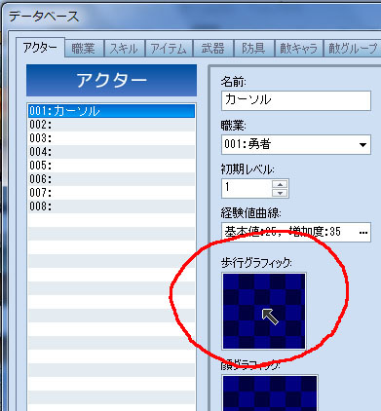Increase 初期レベル with the up arrow

[x=280, y=184]
